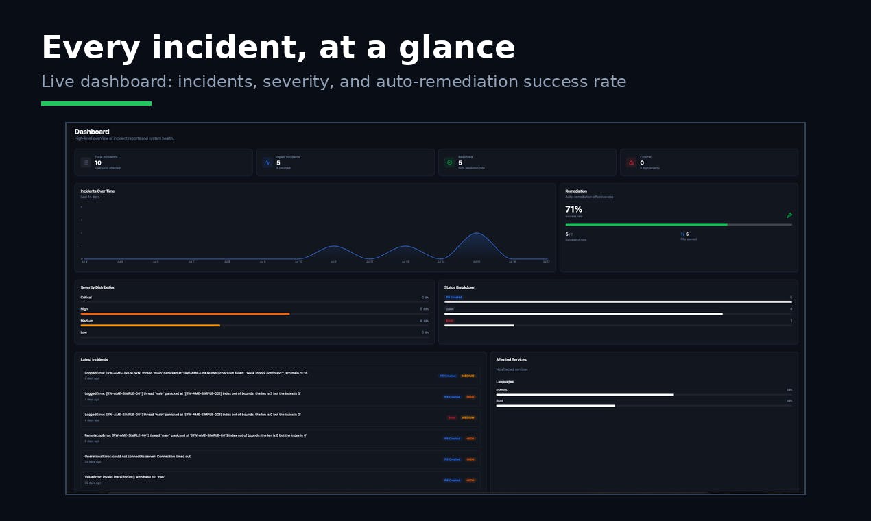Click the green Resolved checkmark icon
Viewport: 871px width, 521px height.
[449, 162]
